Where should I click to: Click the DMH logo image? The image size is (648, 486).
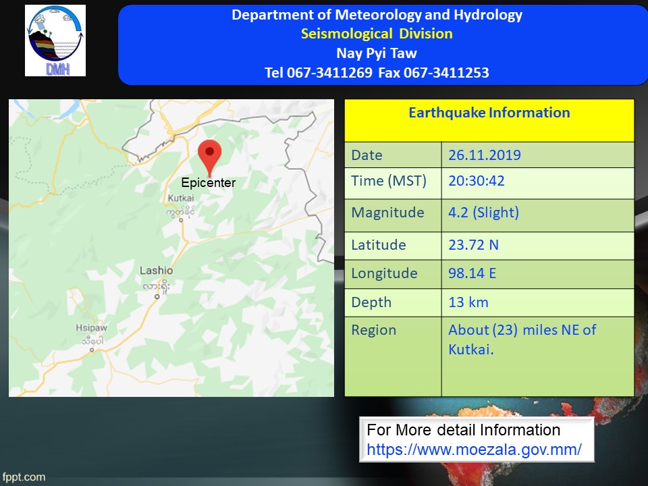pos(55,40)
